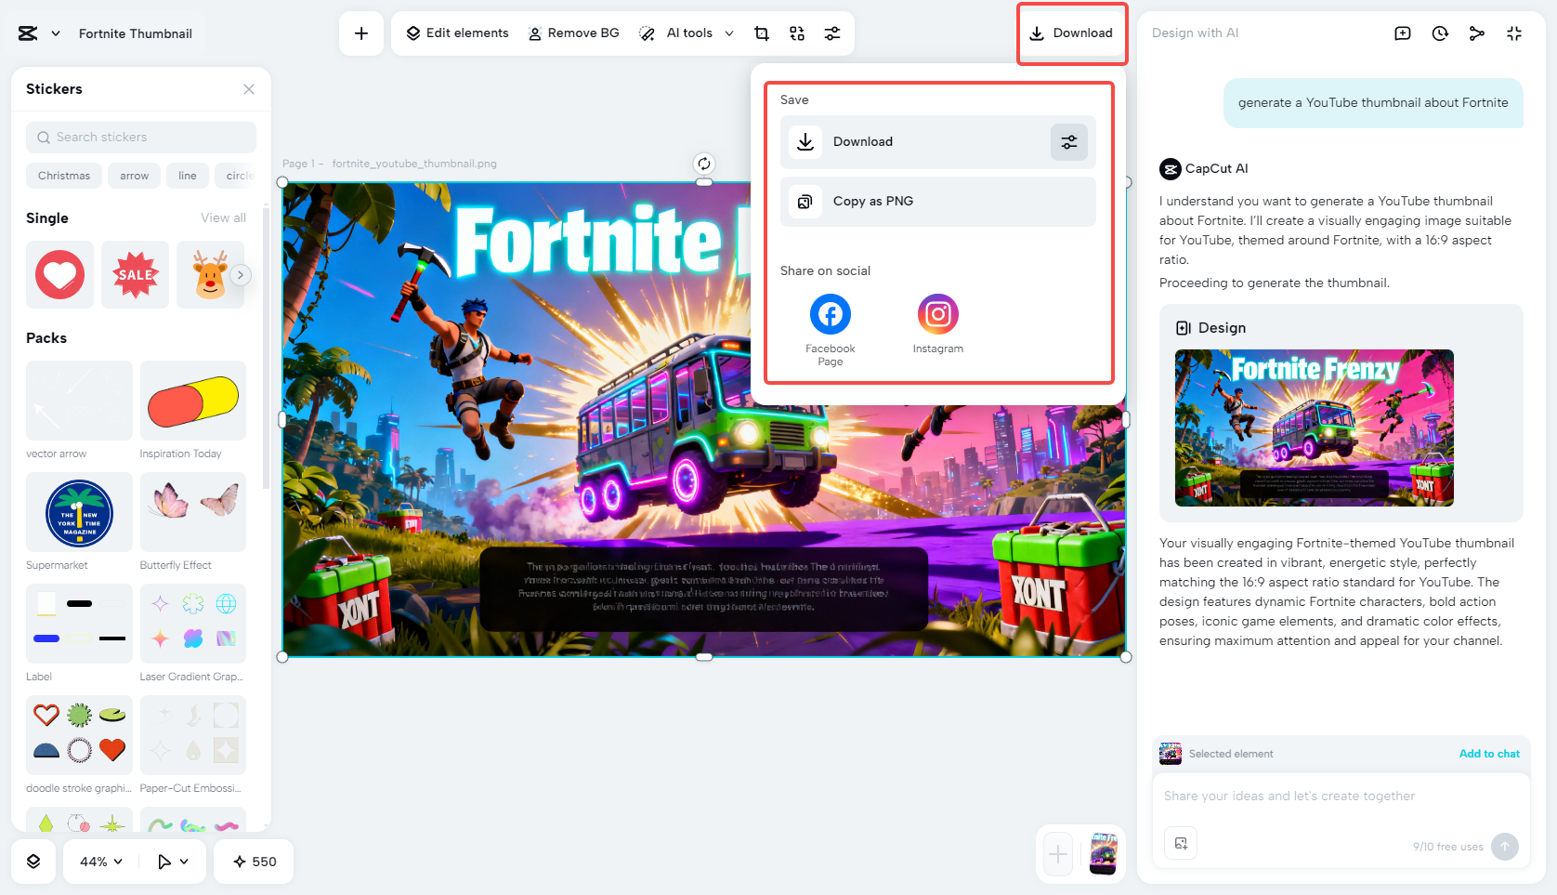Select the heart sticker under Single
Viewport: 1557px width, 895px height.
pos(59,274)
